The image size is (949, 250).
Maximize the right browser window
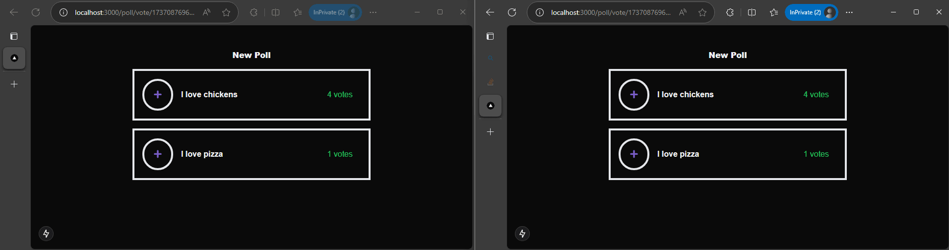coord(916,12)
